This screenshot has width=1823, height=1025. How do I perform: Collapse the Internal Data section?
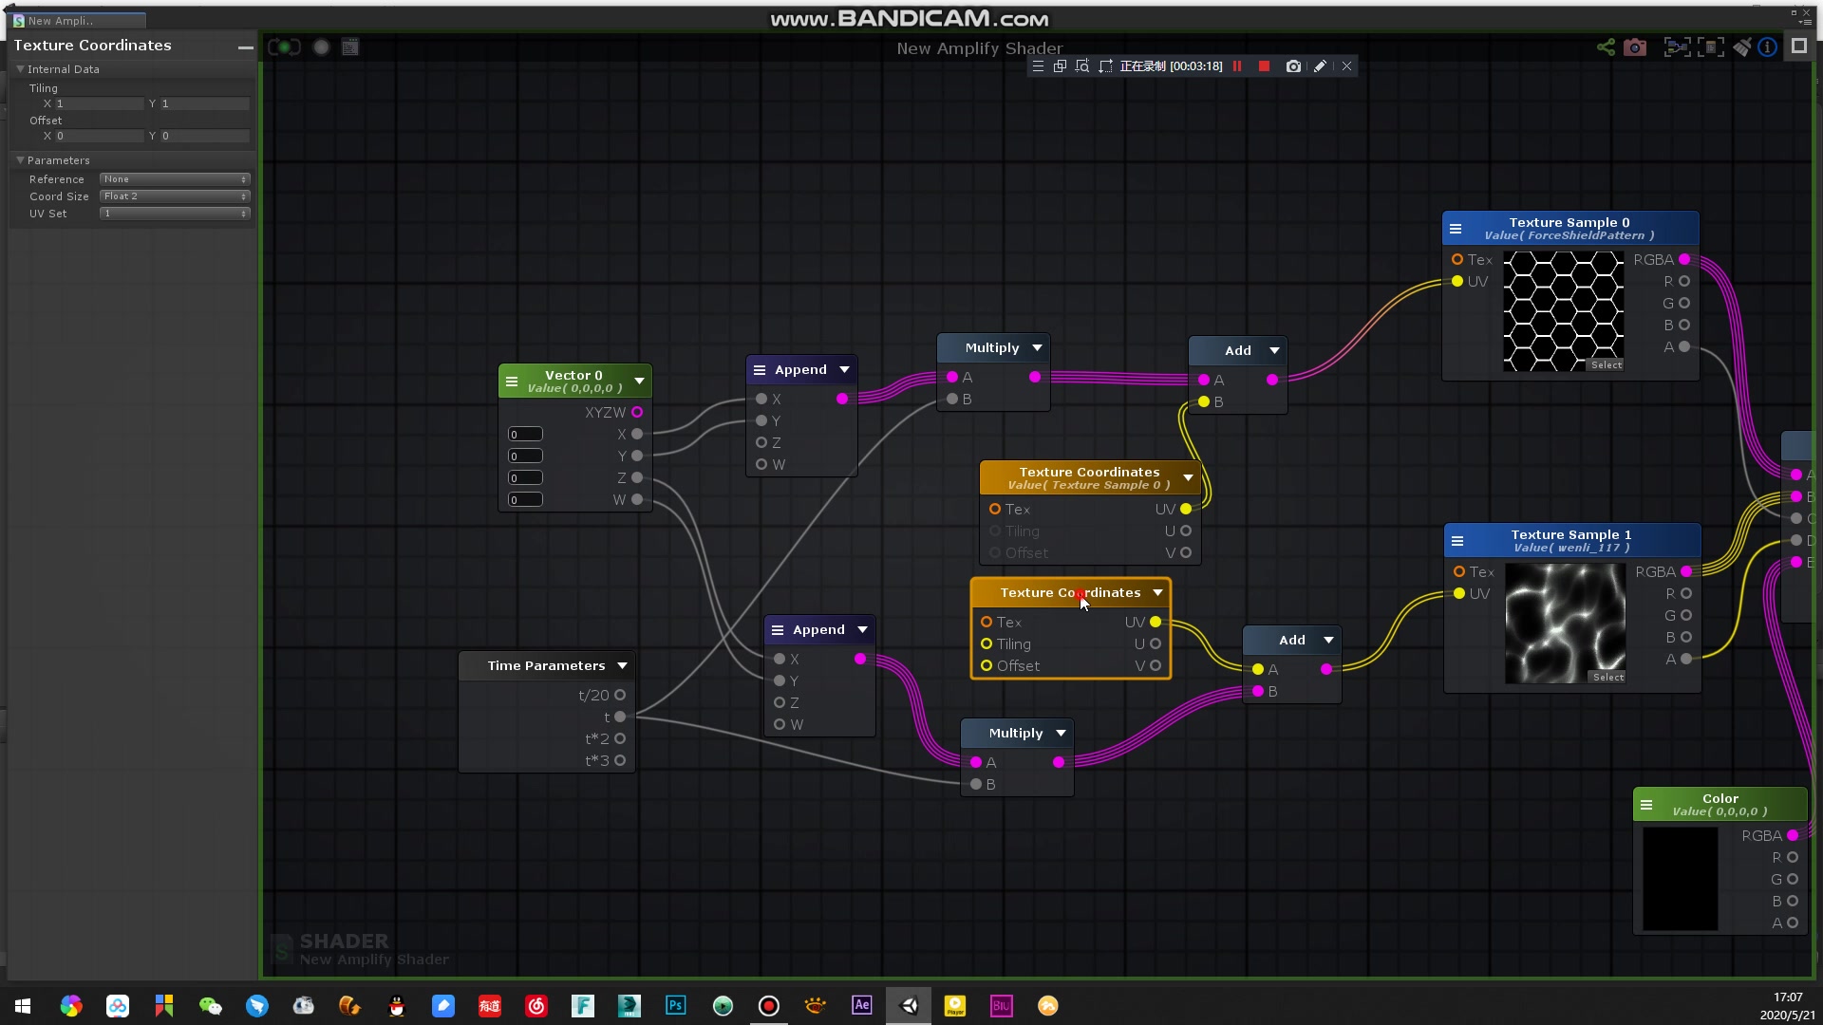(20, 69)
